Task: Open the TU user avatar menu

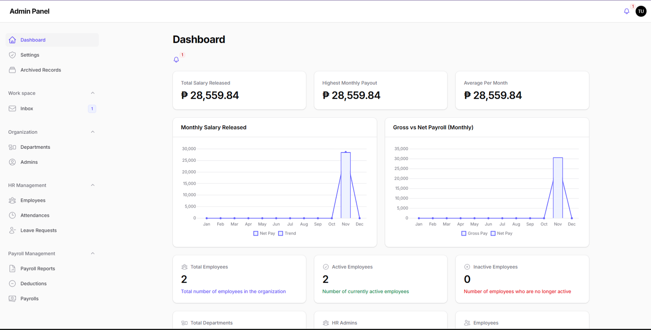Action: click(641, 11)
